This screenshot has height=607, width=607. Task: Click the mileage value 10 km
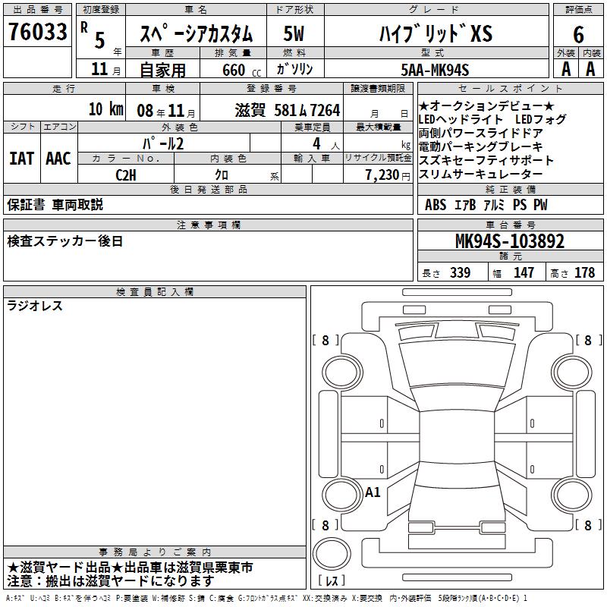(x=105, y=109)
